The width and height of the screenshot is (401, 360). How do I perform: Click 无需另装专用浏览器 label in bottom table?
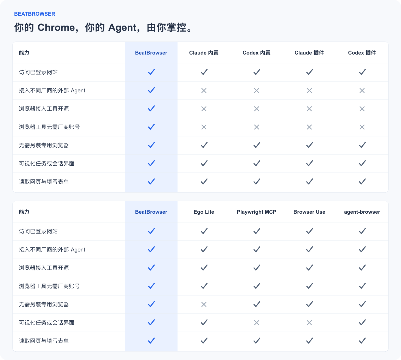pos(44,304)
